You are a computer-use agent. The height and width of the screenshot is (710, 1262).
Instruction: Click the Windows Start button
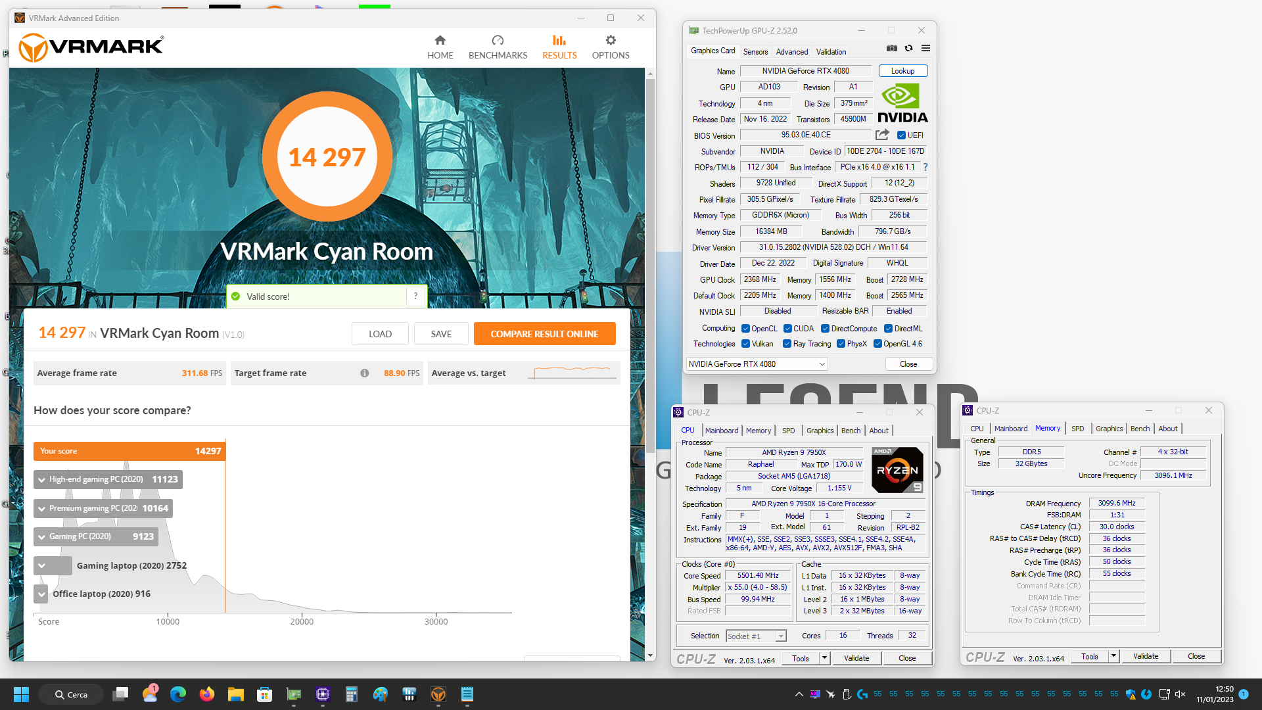point(21,694)
